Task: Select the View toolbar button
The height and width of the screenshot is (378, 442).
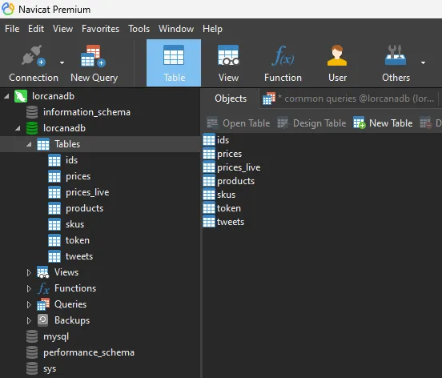Action: [x=228, y=62]
